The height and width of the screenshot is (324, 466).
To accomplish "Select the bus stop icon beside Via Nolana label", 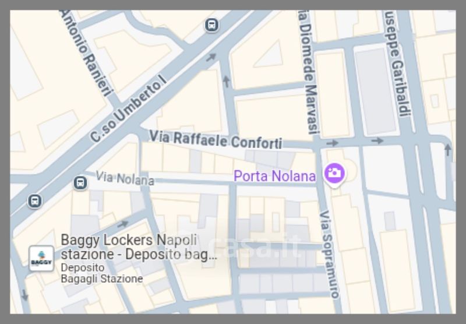I will (80, 182).
